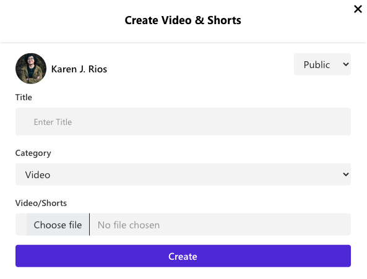
Task: Click the Enter Title placeholder text
Action: pos(53,122)
